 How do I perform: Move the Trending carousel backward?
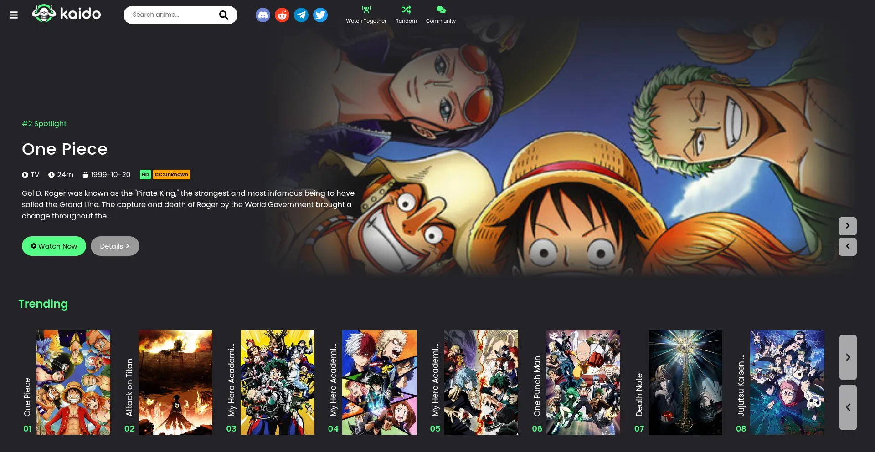tap(848, 407)
